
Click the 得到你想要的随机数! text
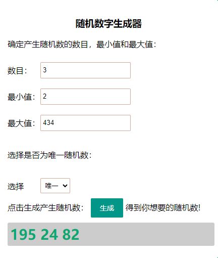[x=163, y=207]
